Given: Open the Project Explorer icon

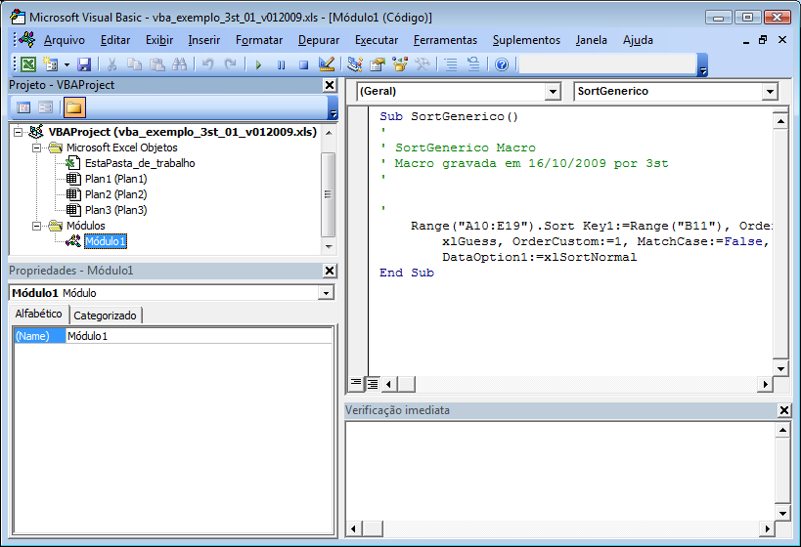Looking at the screenshot, I should tap(354, 64).
